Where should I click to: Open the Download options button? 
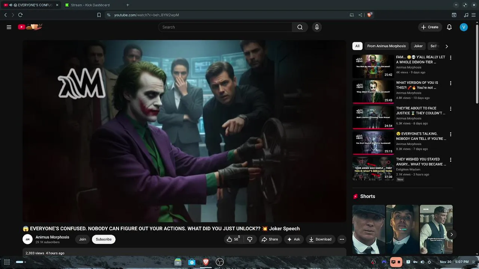click(x=320, y=239)
